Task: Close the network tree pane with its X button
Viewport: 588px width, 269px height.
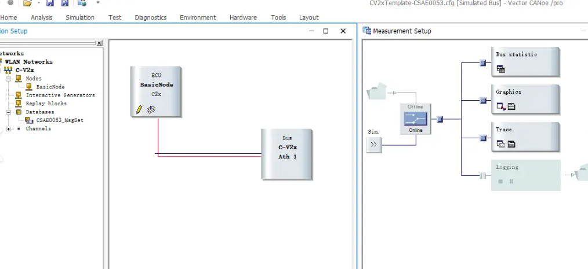Action: coord(99,43)
